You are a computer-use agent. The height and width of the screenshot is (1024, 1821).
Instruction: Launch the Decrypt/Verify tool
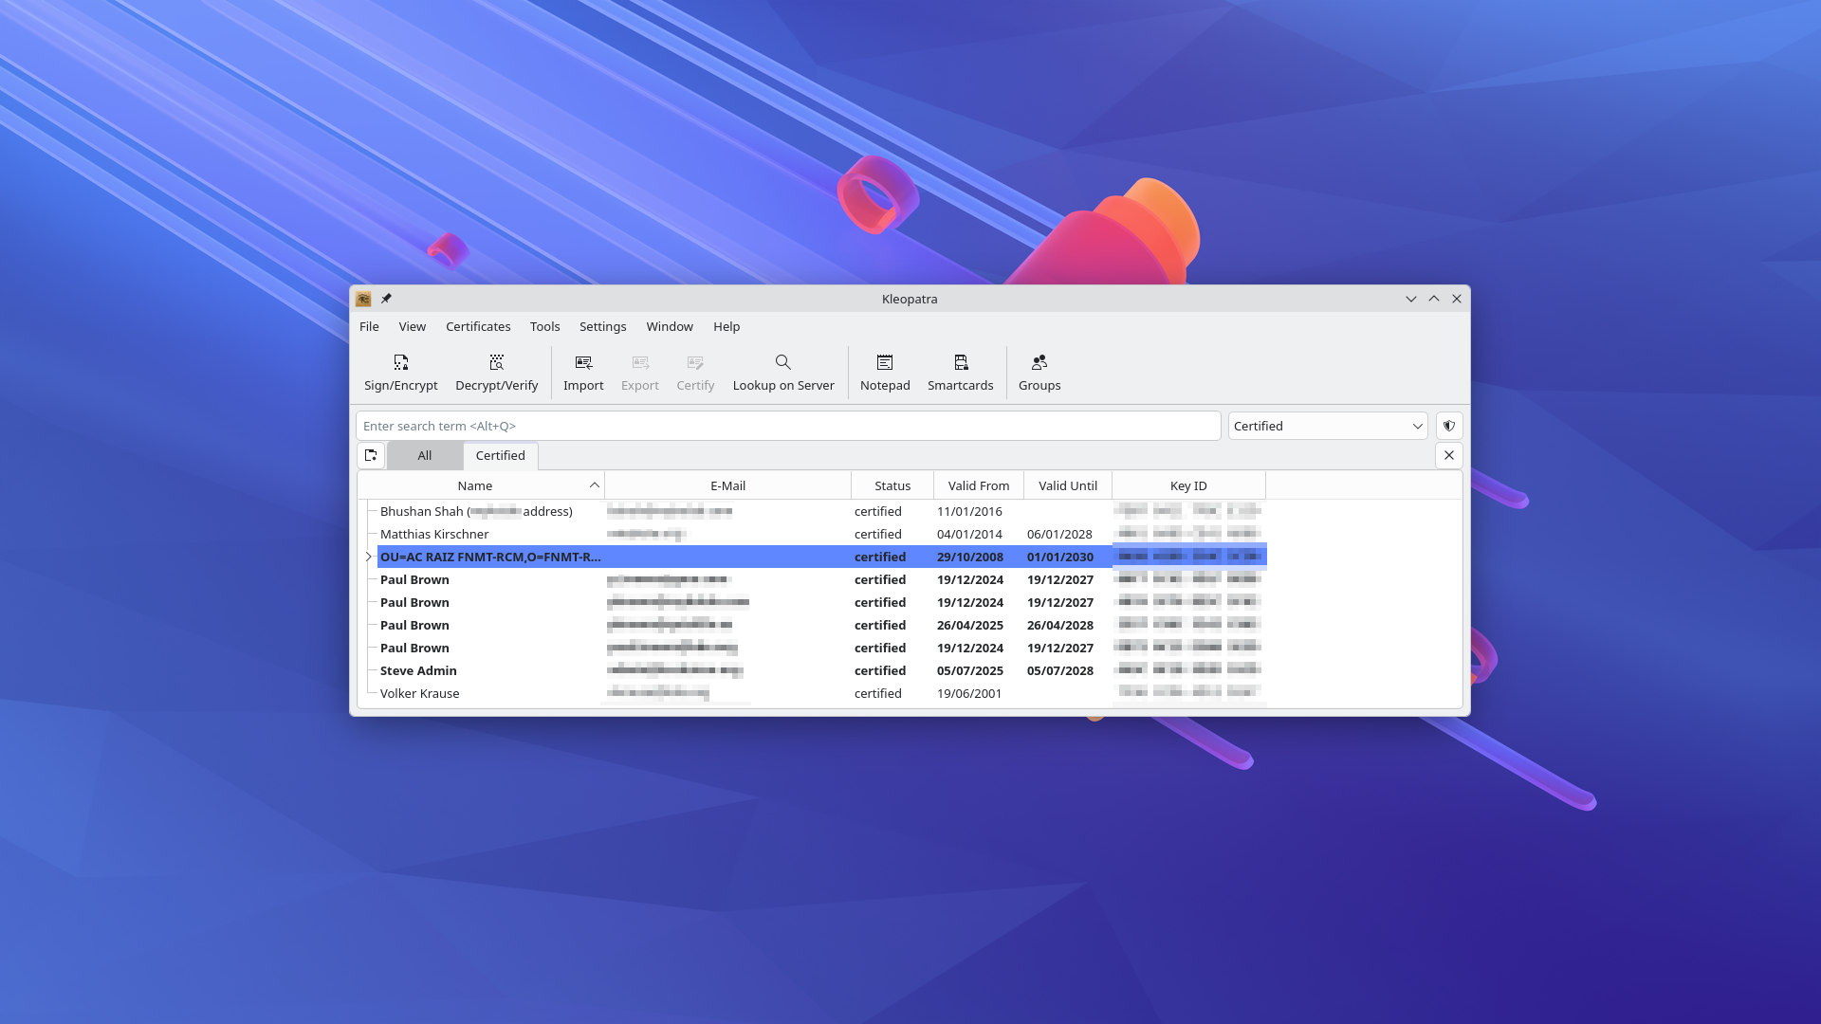tap(496, 372)
